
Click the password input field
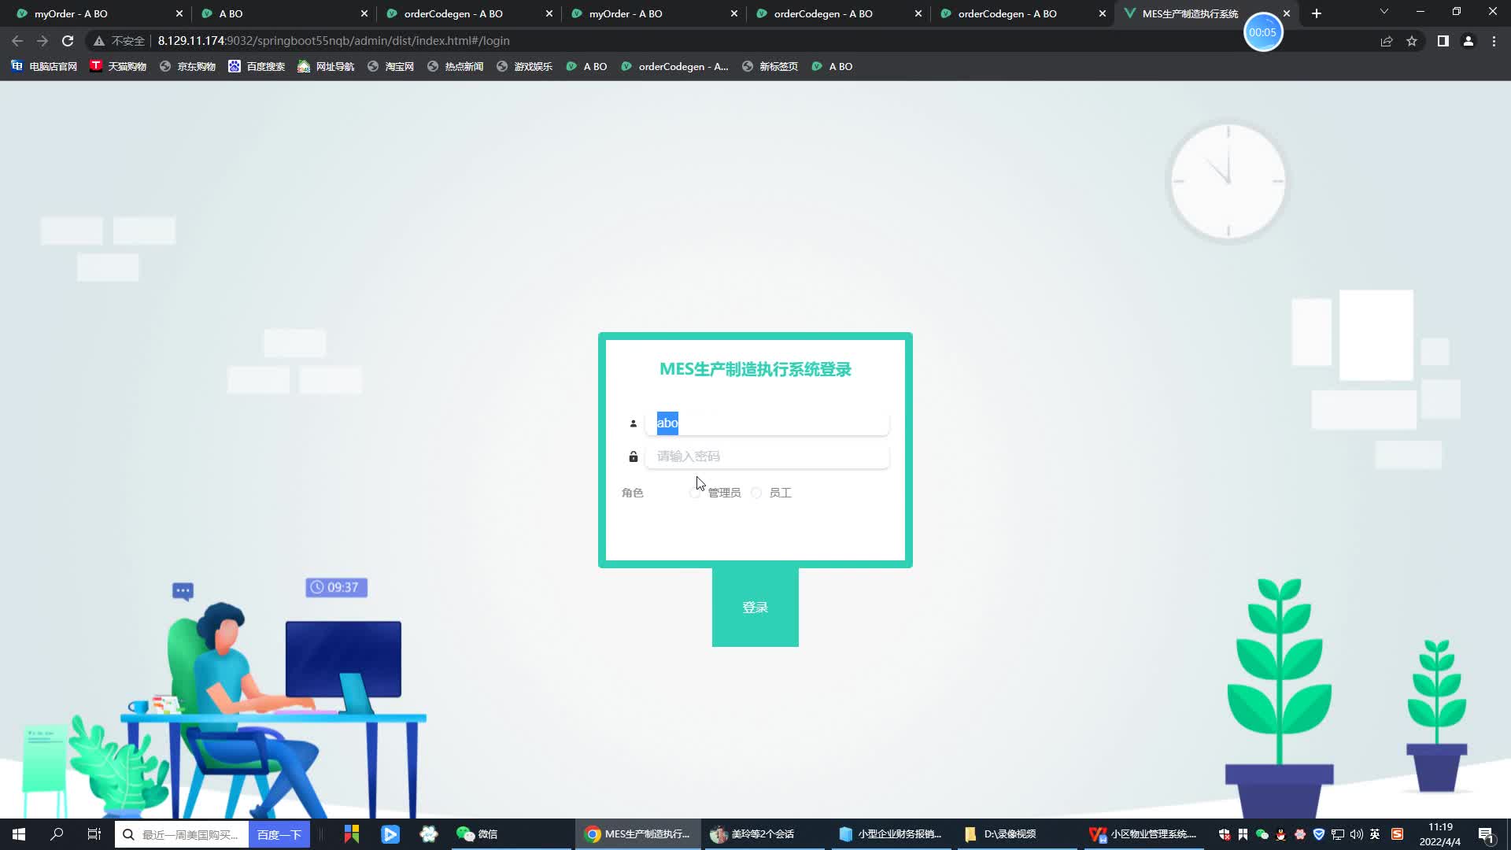point(766,456)
